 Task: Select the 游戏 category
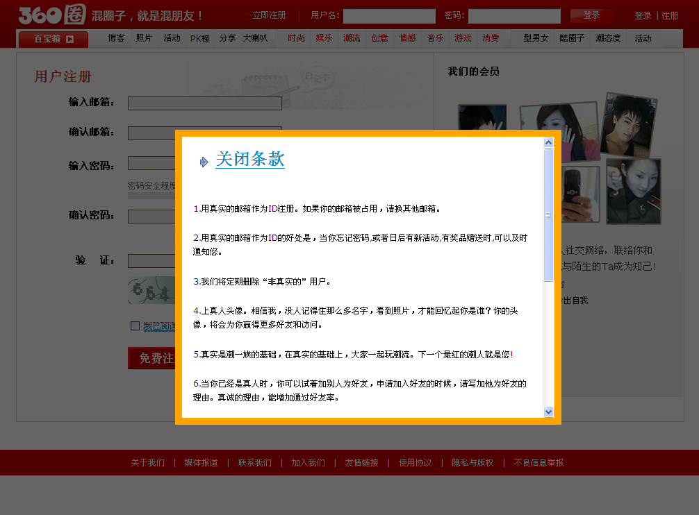(463, 38)
